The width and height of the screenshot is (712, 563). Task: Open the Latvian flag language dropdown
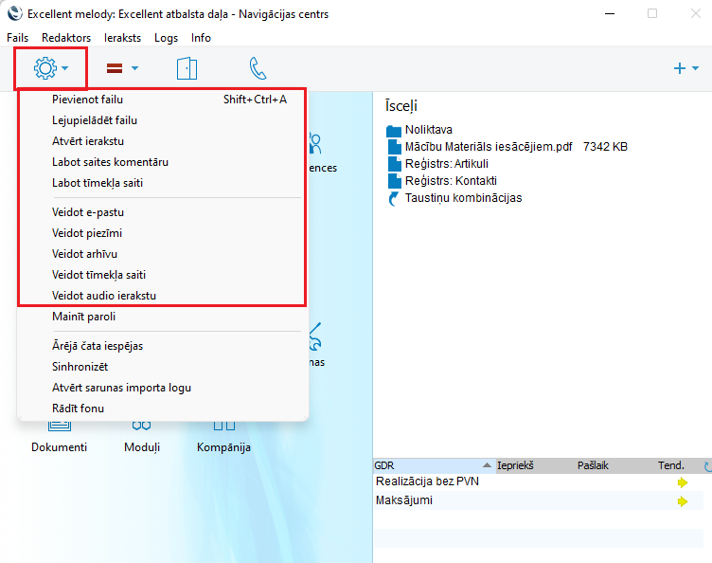pyautogui.click(x=121, y=68)
